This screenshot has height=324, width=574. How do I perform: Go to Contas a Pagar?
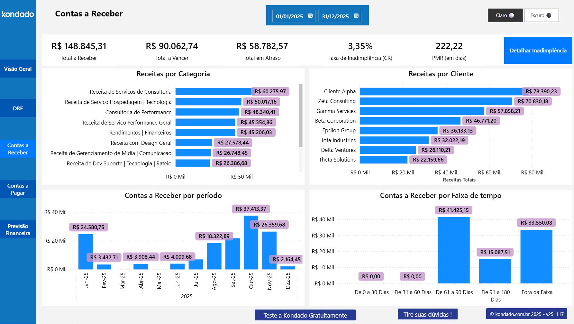(18, 189)
